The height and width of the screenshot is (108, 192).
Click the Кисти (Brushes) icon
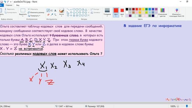pos(61,10)
